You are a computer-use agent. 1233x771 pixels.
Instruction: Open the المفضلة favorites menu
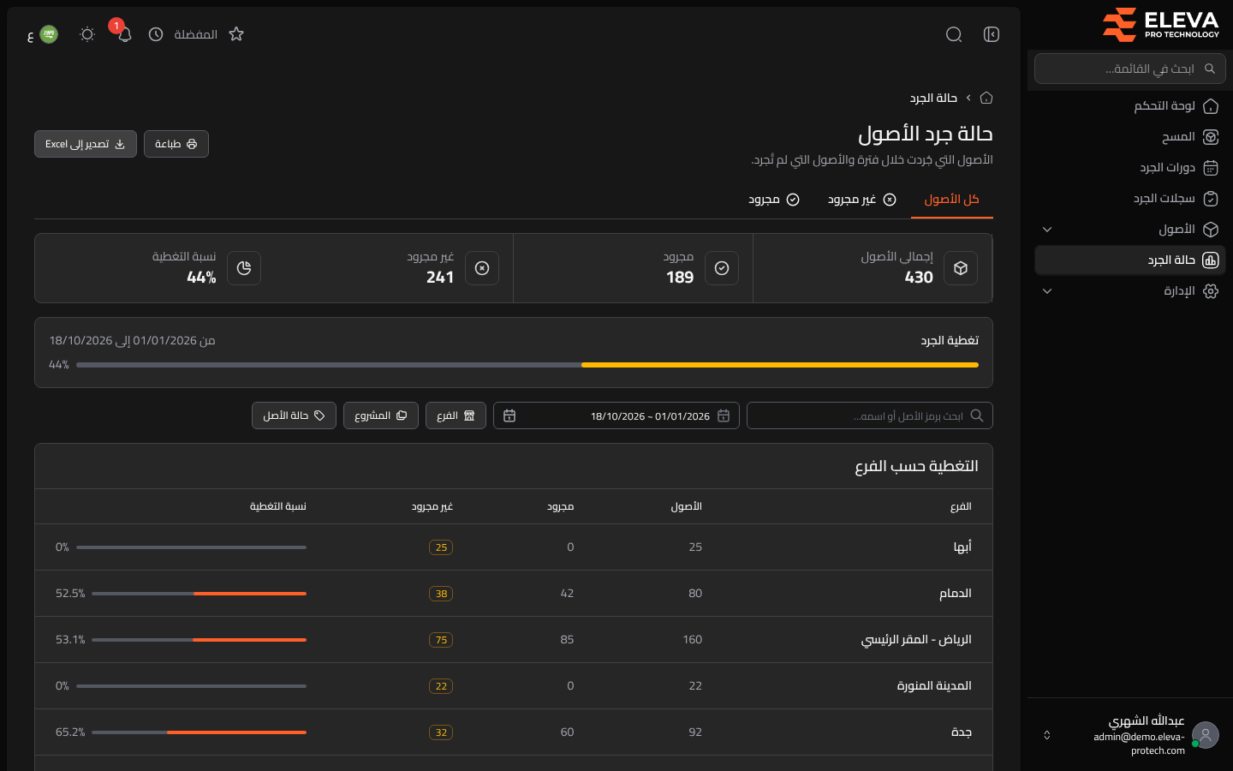click(x=195, y=34)
